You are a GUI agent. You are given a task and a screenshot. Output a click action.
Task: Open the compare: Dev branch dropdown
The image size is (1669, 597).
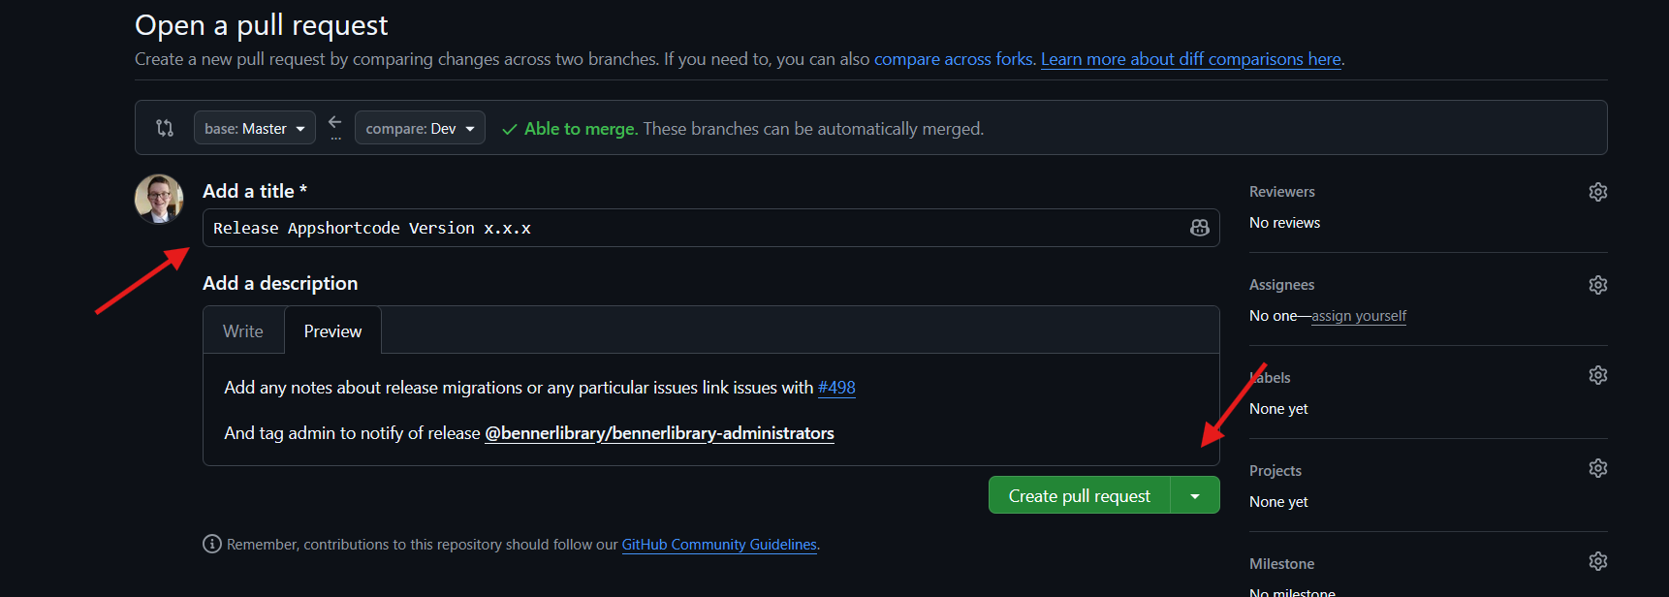point(420,128)
